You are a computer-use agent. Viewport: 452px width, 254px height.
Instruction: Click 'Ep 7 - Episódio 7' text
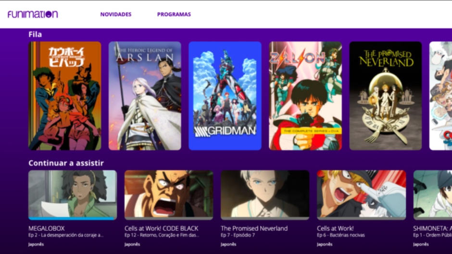point(238,235)
